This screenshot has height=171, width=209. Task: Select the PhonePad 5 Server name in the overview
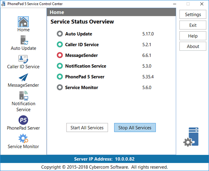click(x=84, y=77)
